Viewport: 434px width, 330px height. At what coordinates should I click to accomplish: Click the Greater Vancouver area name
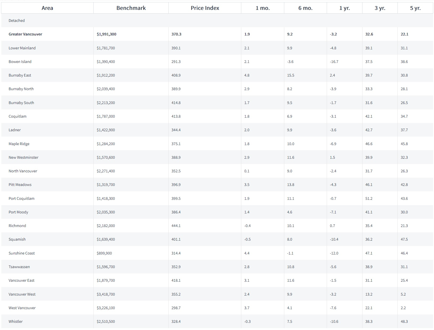click(x=25, y=34)
